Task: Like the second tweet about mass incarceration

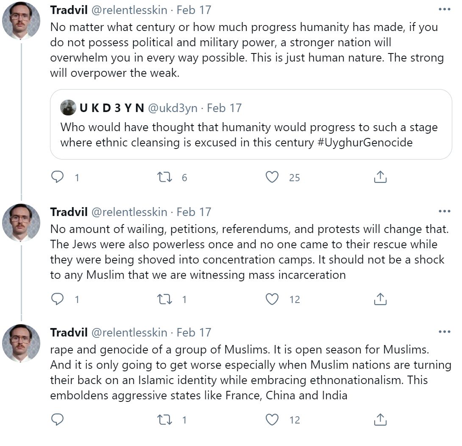Action: pos(272,299)
